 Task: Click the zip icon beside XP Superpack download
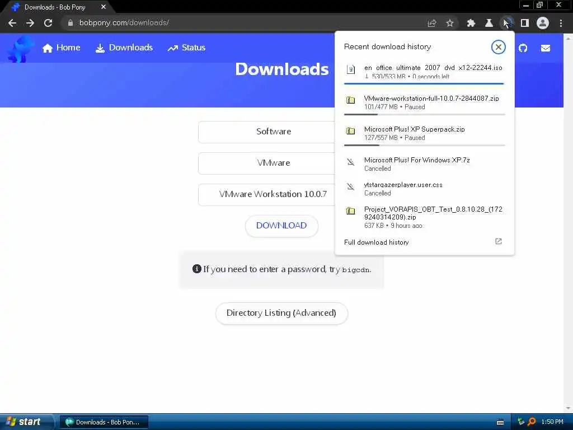[351, 130]
